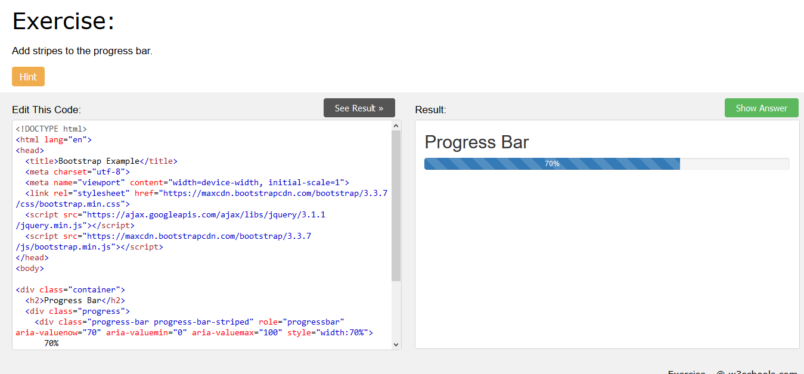
Task: Click the title Bootstrap Example code line
Action: (101, 161)
